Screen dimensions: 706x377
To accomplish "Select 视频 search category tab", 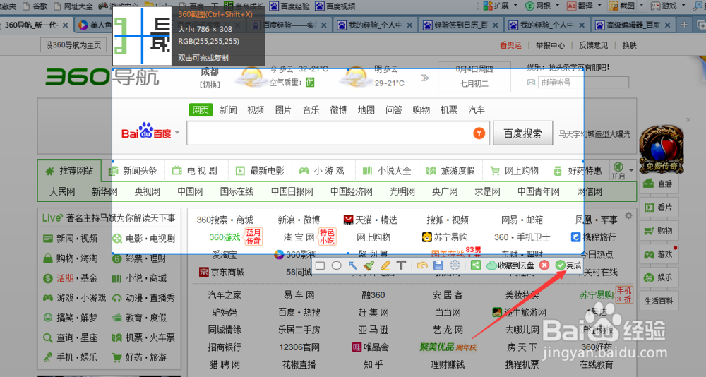I will click(256, 110).
